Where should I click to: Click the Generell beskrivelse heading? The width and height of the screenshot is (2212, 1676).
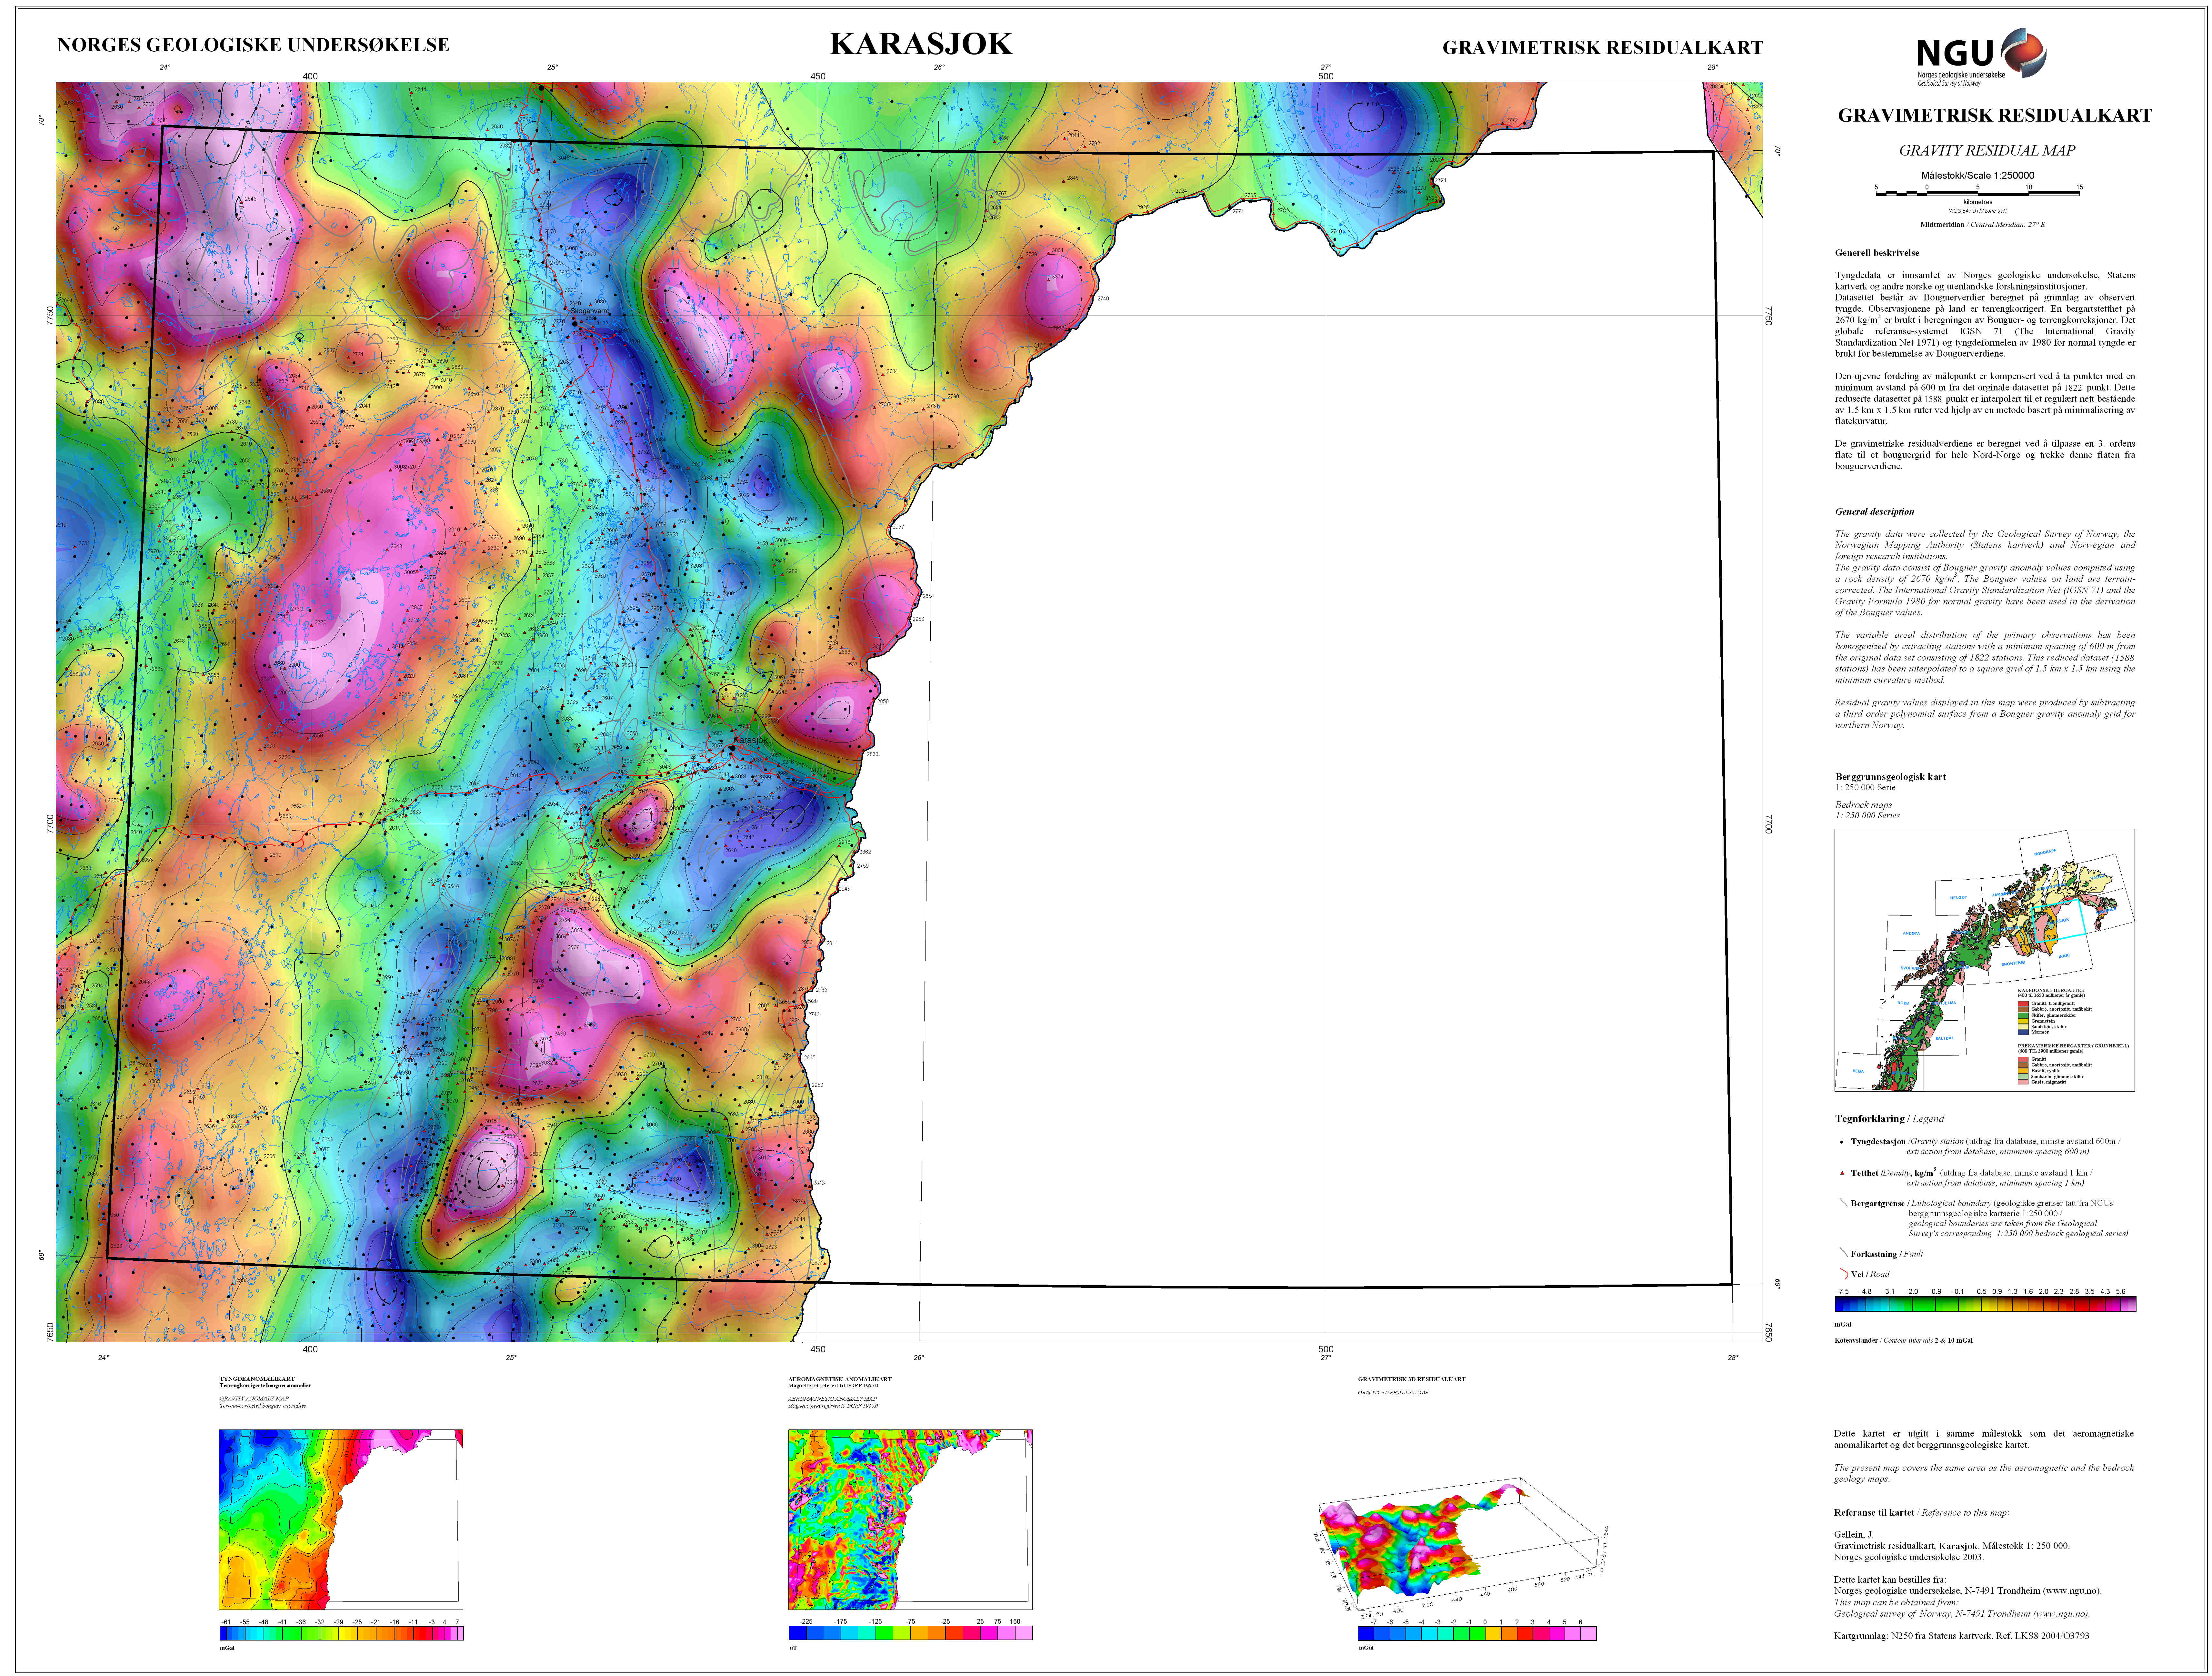pyautogui.click(x=1877, y=253)
